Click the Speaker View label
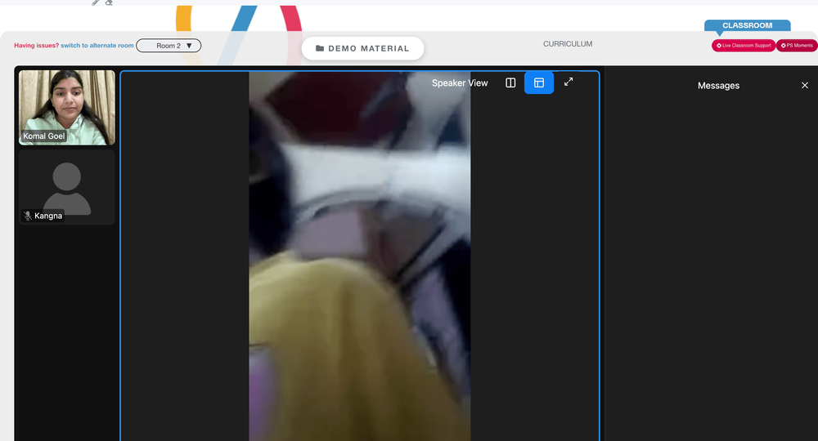 [460, 82]
